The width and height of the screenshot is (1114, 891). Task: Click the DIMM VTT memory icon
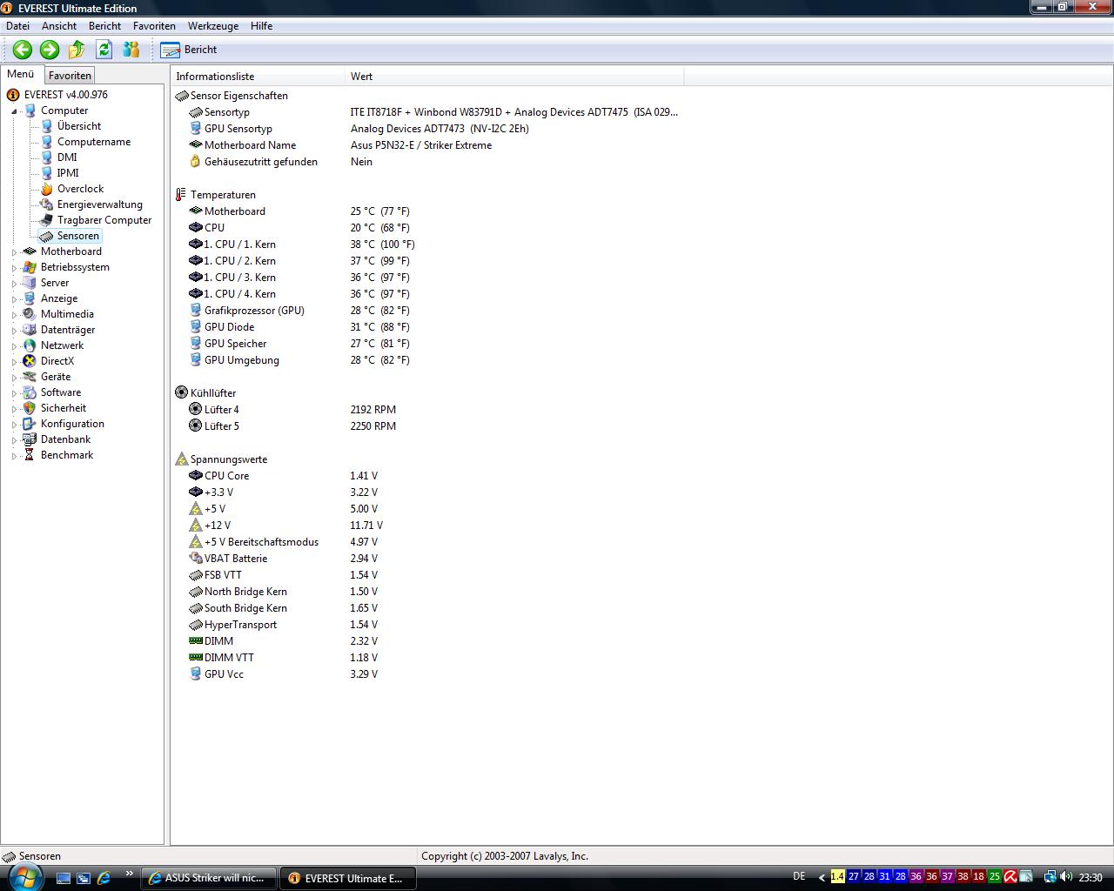click(x=195, y=658)
